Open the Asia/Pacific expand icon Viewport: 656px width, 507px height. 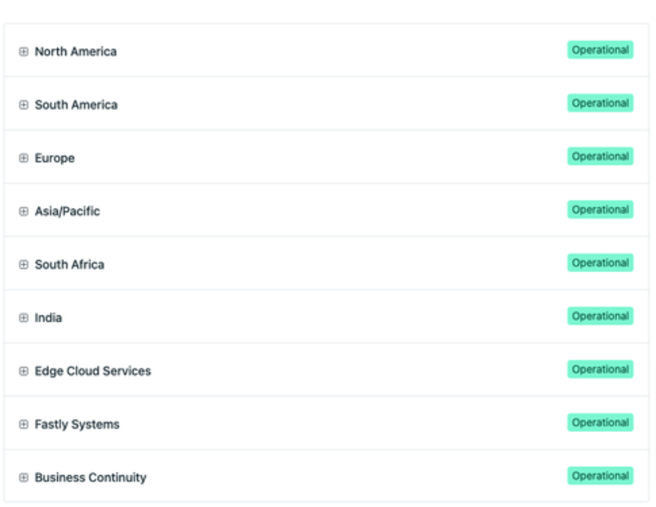pyautogui.click(x=24, y=211)
